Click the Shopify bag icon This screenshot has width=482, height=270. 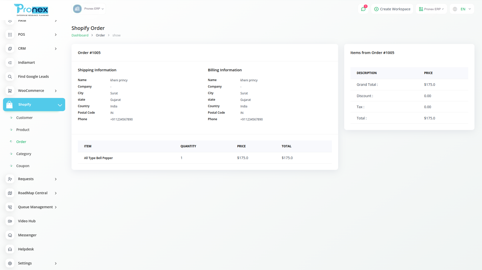click(9, 105)
